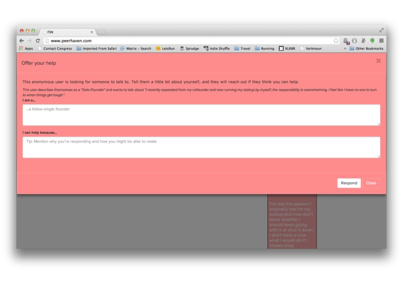Close the FSN browser tab
This screenshot has width=403, height=286.
click(x=92, y=32)
